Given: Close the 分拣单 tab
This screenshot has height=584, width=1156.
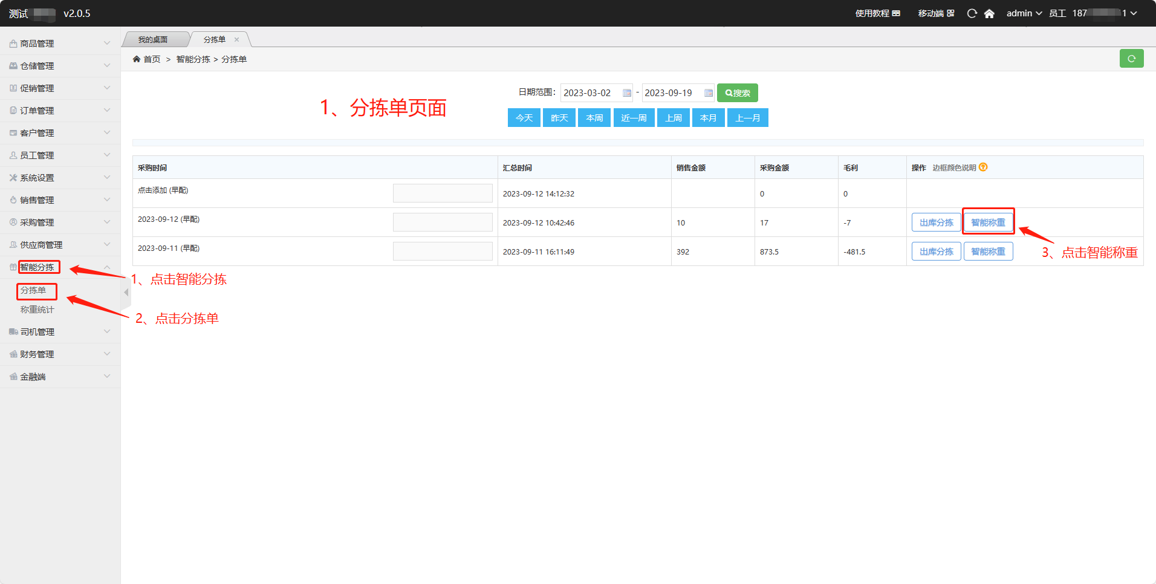Looking at the screenshot, I should (x=236, y=40).
